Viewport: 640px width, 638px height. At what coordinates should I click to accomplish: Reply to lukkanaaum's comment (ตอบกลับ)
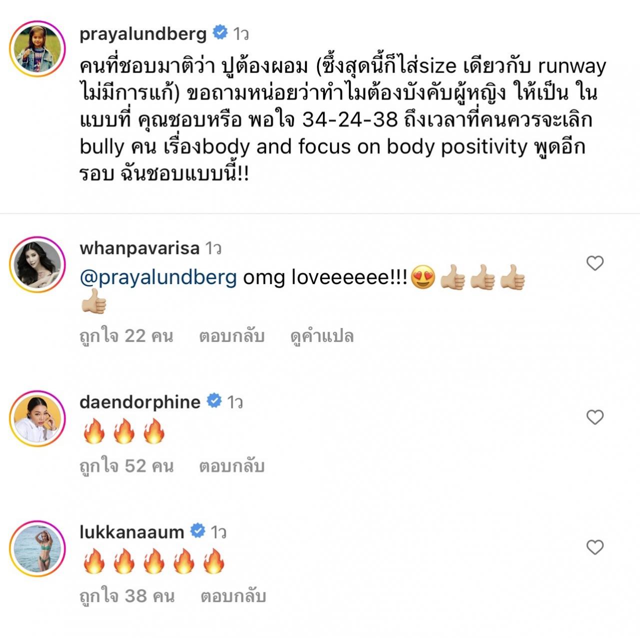pyautogui.click(x=233, y=596)
